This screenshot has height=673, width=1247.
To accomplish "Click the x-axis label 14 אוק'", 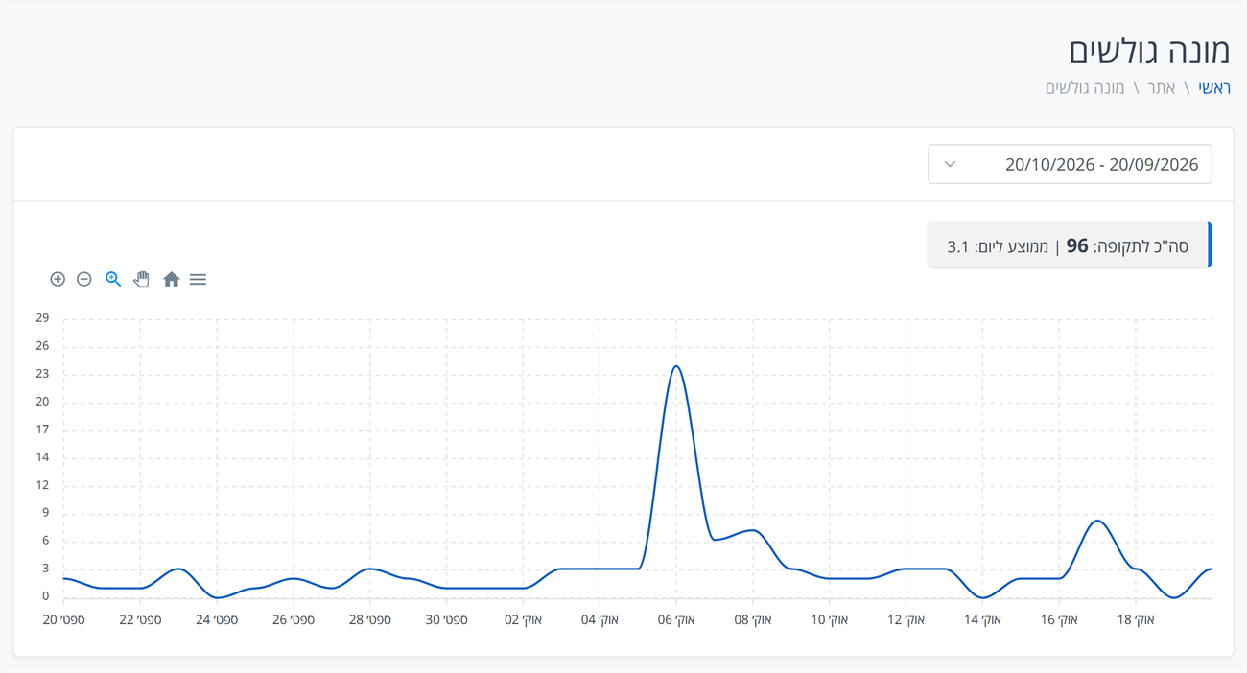I will point(982,620).
